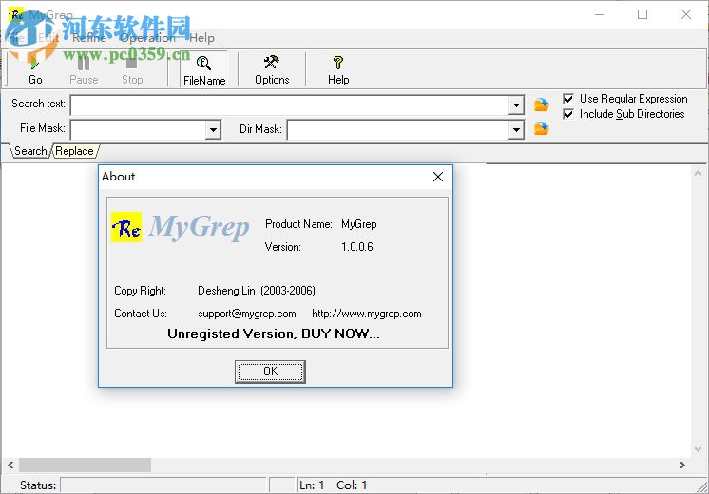Click the horizontal scrollbar left arrow
The image size is (709, 494).
(x=10, y=465)
